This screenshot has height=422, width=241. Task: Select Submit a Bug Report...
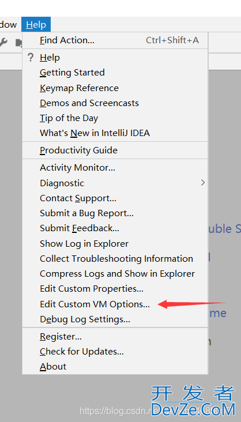click(115, 213)
